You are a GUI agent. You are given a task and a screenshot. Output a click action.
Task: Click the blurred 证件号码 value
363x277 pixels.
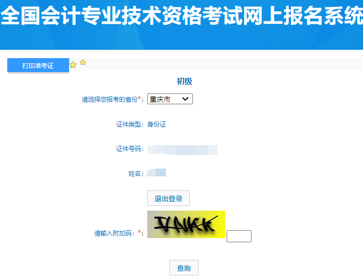183,149
